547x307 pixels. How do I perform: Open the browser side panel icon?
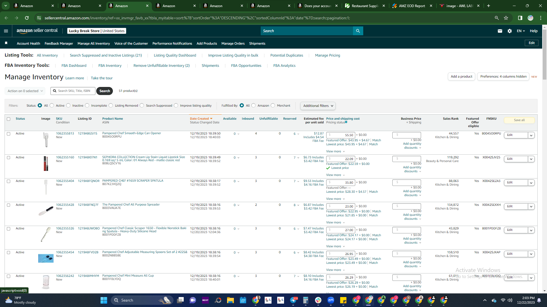tap(520, 18)
